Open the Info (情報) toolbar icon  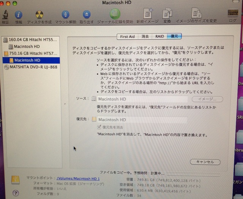[x=19, y=15]
